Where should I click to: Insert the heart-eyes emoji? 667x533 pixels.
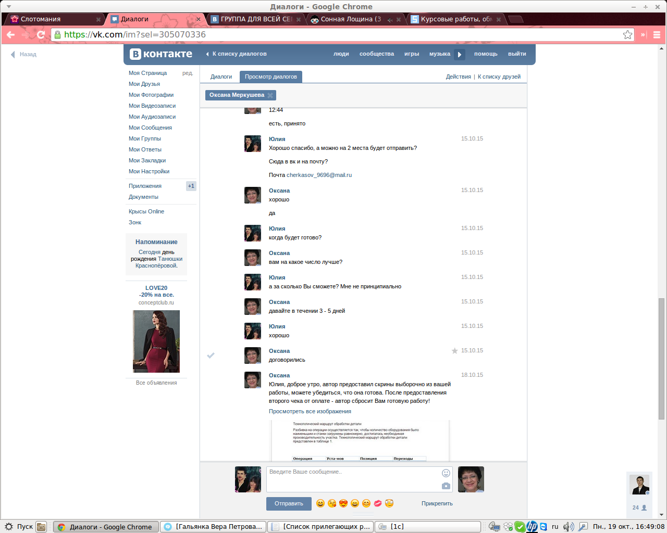(x=343, y=503)
